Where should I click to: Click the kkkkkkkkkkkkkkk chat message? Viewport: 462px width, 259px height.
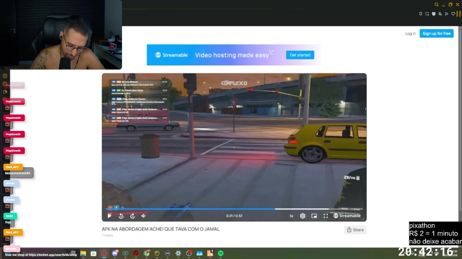[x=18, y=173]
